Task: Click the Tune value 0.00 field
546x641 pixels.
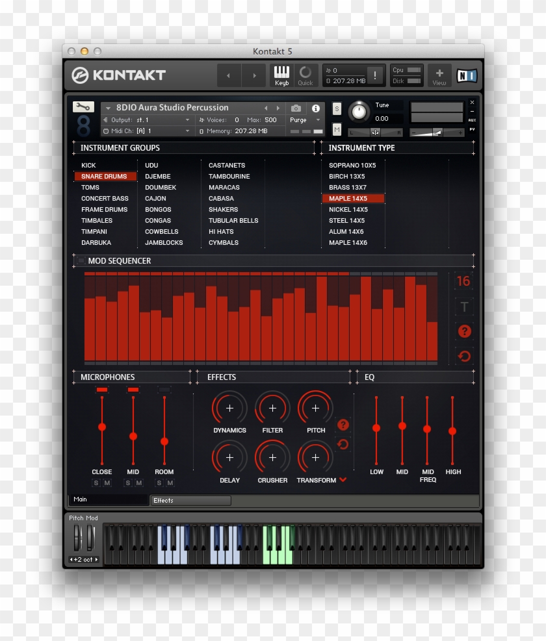Action: pos(382,119)
